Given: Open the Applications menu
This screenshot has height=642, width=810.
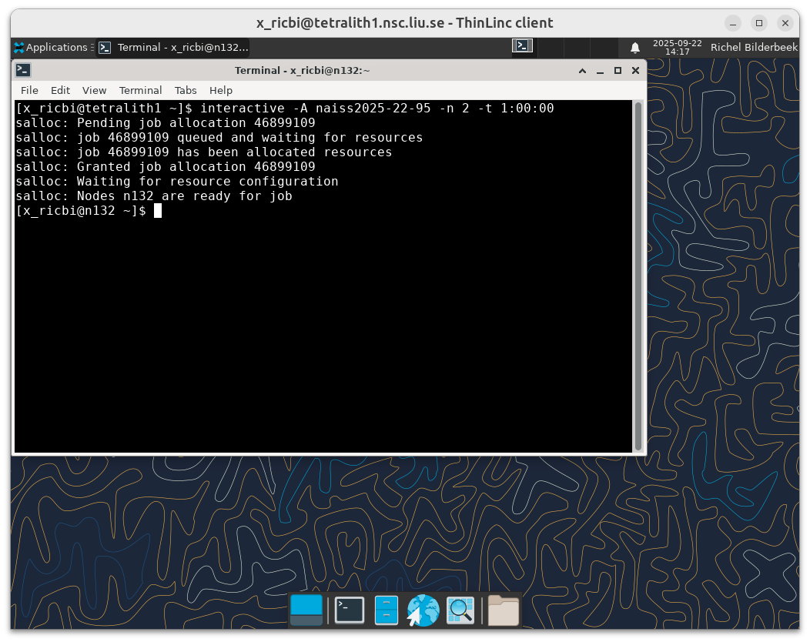Looking at the screenshot, I should (x=51, y=48).
